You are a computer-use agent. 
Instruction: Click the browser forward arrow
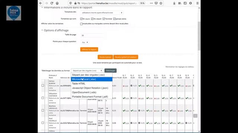[x=46, y=3]
